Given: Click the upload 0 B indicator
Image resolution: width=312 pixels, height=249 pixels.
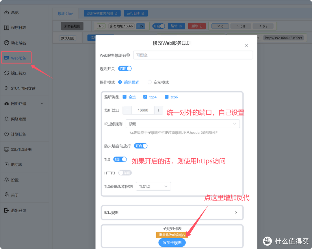Looking at the screenshot, I should pos(263,26).
